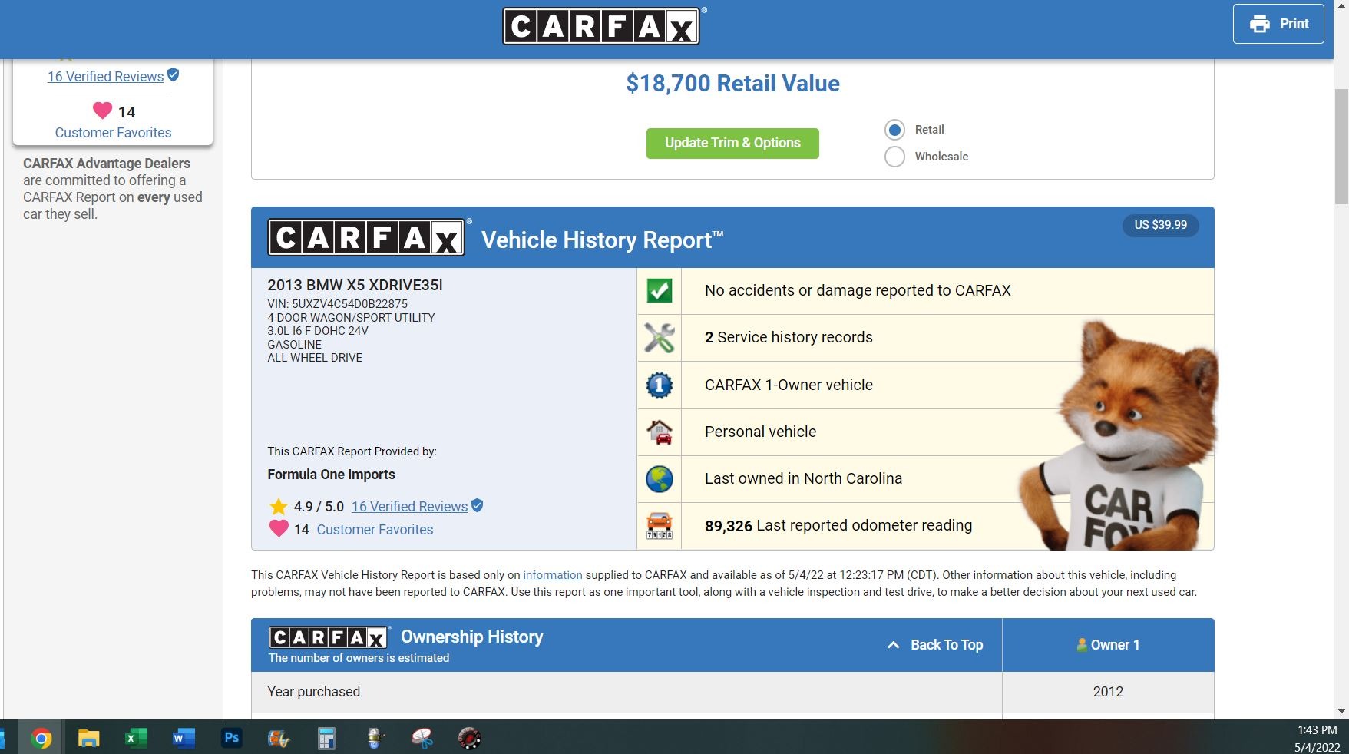
Task: Click the VIN 5UXZV4C54D0B22875 text
Action: pyautogui.click(x=337, y=303)
